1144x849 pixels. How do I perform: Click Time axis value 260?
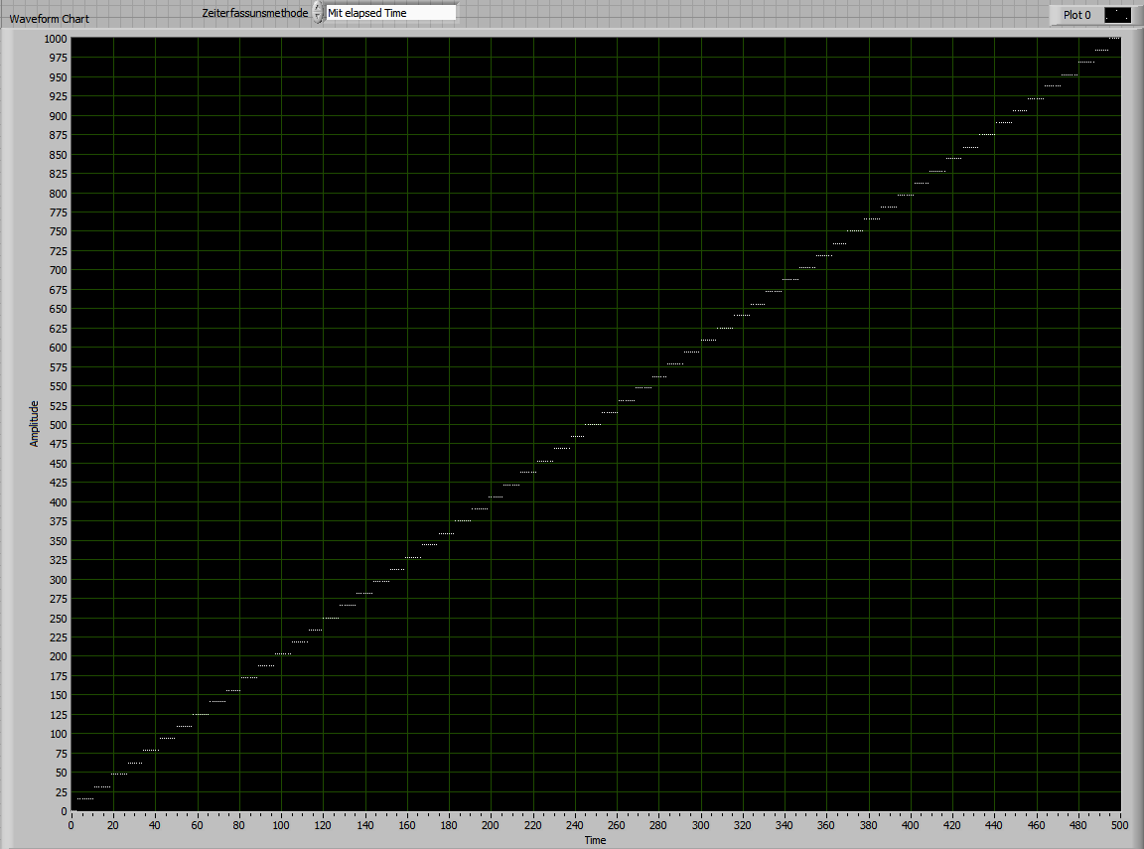[x=617, y=825]
